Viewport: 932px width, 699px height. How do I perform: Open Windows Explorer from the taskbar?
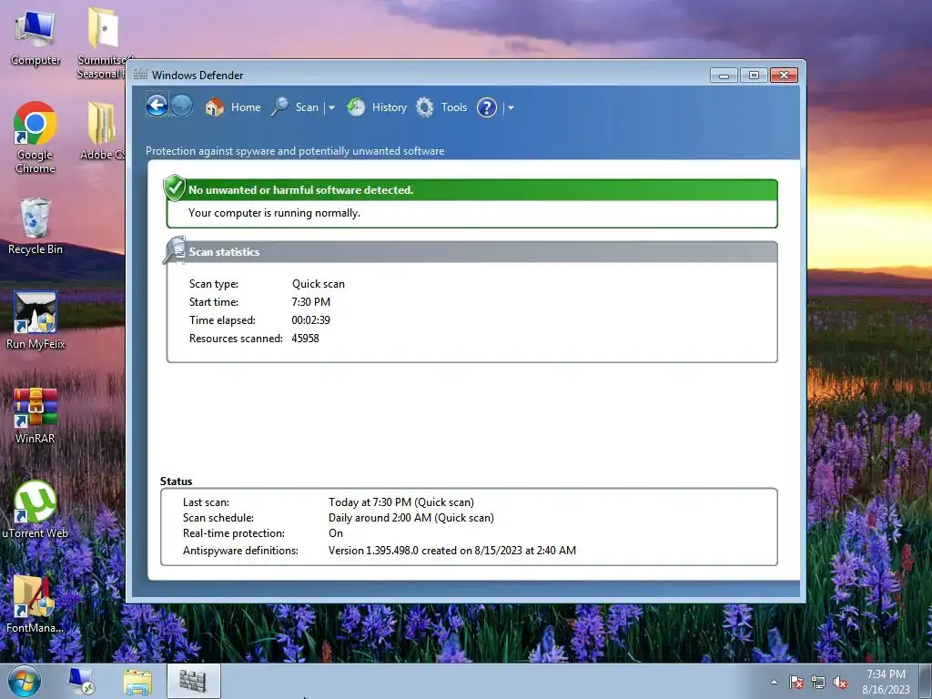click(137, 682)
